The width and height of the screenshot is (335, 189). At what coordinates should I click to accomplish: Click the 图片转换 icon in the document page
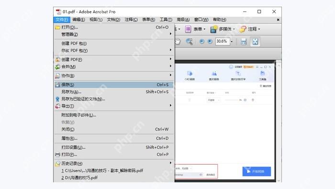click(214, 74)
